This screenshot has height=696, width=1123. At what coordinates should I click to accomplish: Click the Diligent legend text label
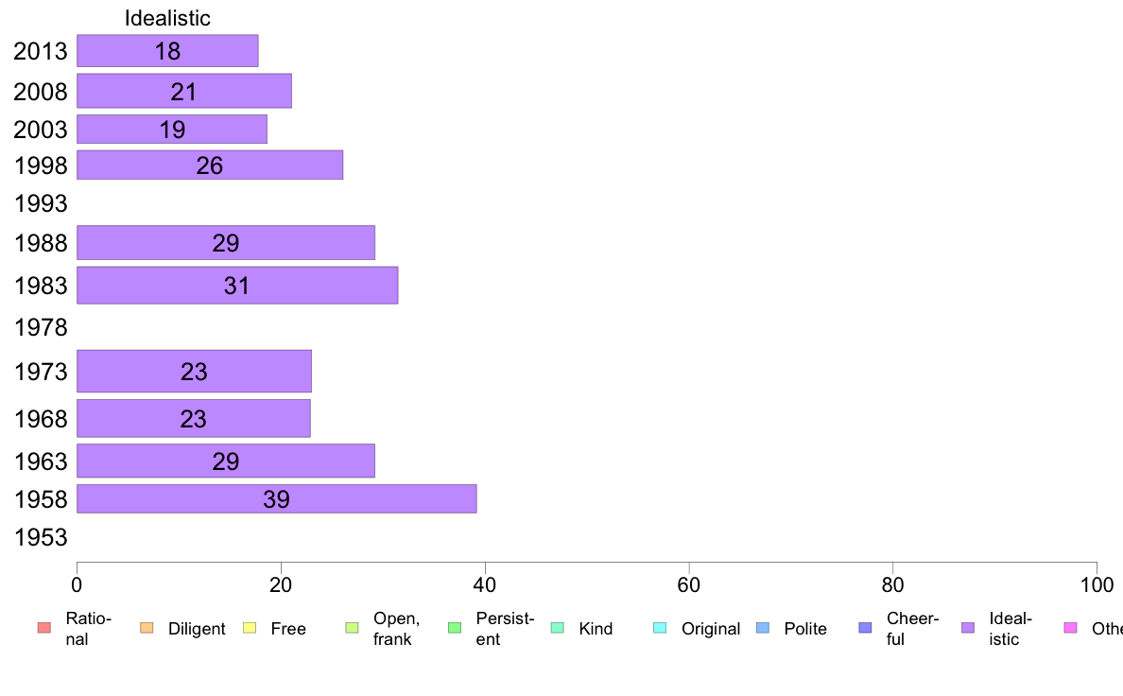click(x=197, y=629)
